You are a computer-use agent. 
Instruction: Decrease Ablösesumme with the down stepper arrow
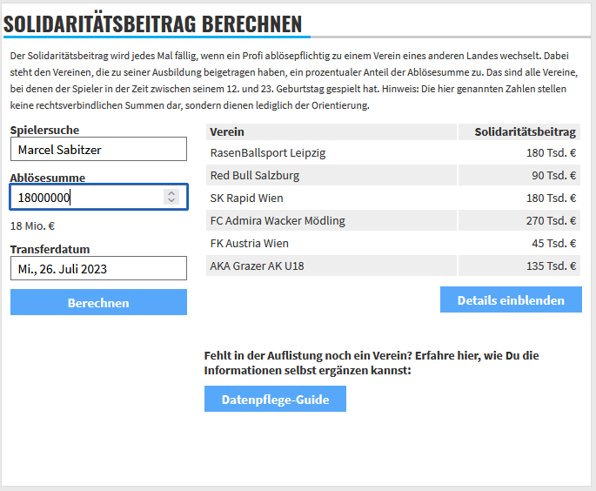(171, 200)
